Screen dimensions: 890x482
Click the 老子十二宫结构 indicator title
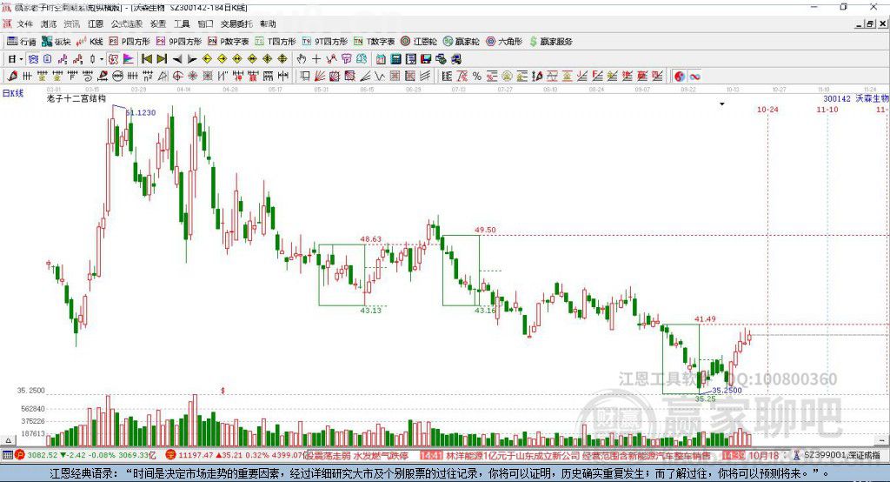click(x=76, y=98)
